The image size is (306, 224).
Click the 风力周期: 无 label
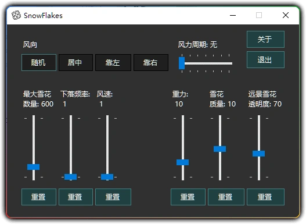(197, 45)
